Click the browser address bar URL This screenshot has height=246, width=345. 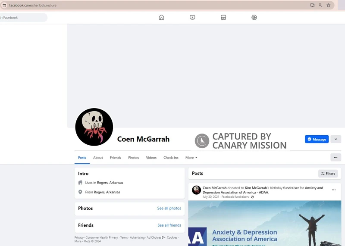pyautogui.click(x=33, y=5)
